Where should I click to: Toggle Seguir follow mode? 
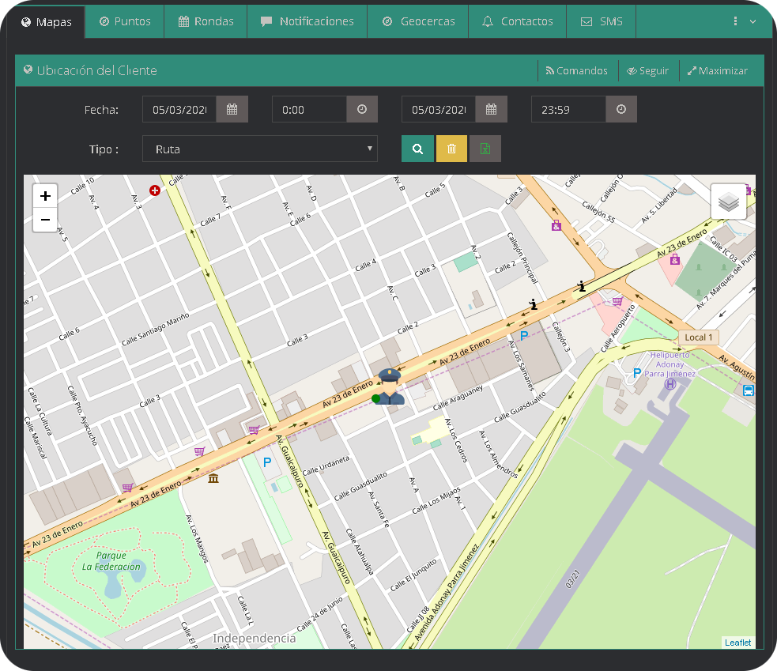click(x=647, y=70)
